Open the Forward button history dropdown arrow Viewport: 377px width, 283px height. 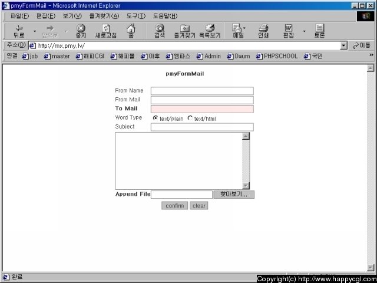pyautogui.click(x=65, y=31)
